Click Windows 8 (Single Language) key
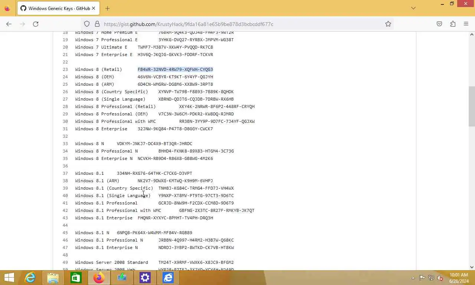475x285 pixels. pos(196,99)
